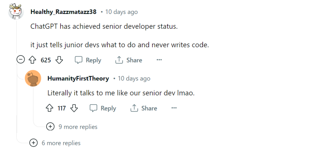314x150 pixels.
Task: Upvote the HumanityFirstTheory reply
Action: click(x=49, y=109)
